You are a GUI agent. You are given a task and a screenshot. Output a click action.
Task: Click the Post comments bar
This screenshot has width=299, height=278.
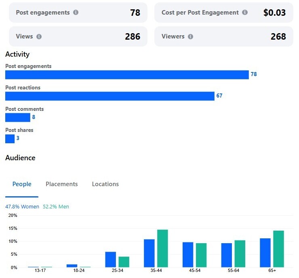tap(18, 118)
